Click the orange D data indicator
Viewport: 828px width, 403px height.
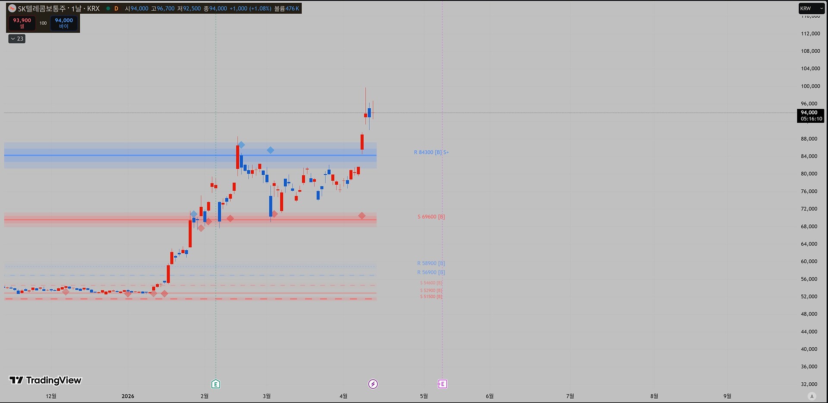click(x=116, y=8)
